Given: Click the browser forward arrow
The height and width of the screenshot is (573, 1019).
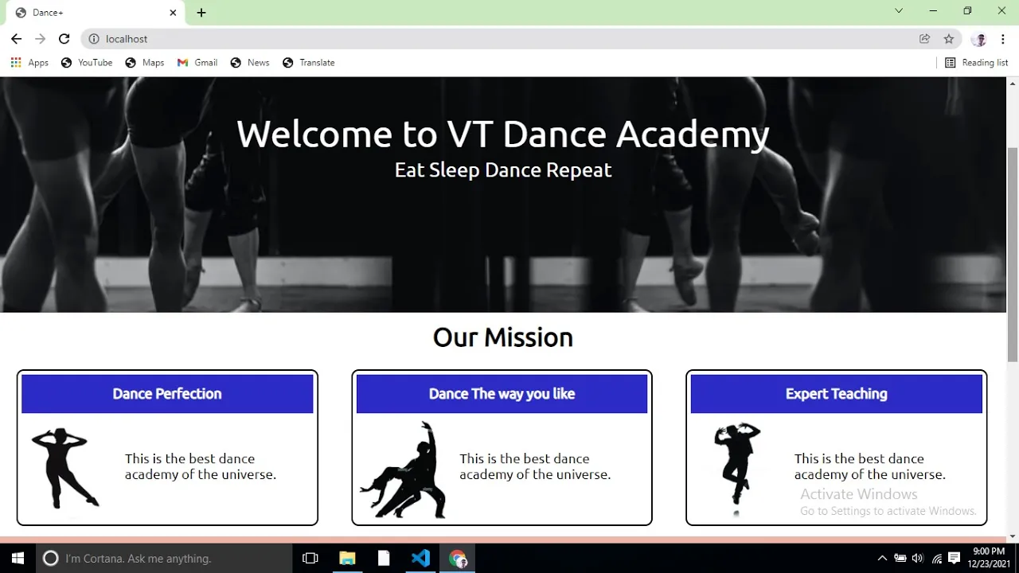Looking at the screenshot, I should [x=40, y=39].
